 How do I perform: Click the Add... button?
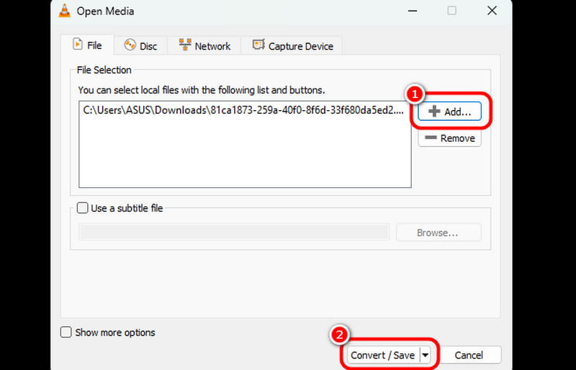[x=449, y=112]
